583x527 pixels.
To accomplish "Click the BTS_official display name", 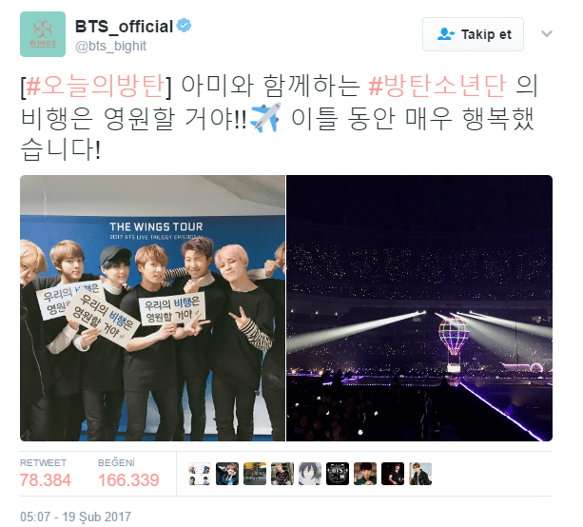I will [125, 27].
